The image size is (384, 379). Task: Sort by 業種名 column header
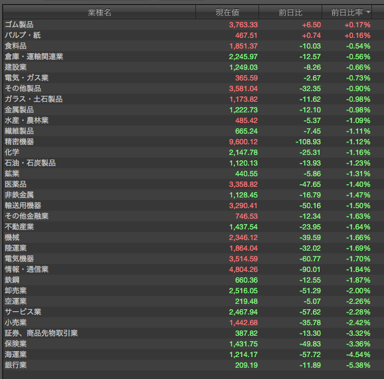point(100,12)
